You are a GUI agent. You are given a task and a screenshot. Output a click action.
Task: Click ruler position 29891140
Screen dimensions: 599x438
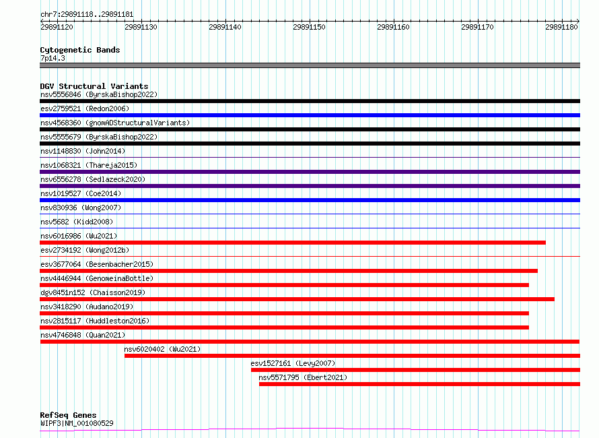[x=225, y=27]
